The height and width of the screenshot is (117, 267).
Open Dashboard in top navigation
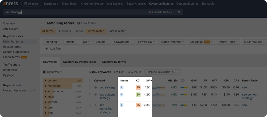51,3
